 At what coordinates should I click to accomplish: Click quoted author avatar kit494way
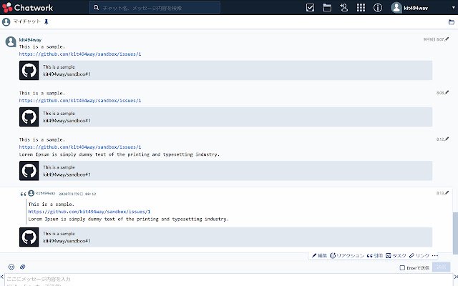31,193
